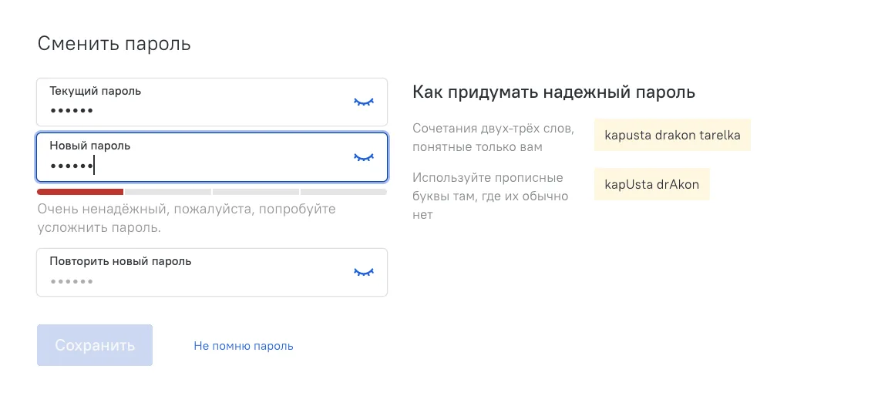The width and height of the screenshot is (888, 396).
Task: Click the kapUsta drAkon example chip
Action: [x=652, y=184]
